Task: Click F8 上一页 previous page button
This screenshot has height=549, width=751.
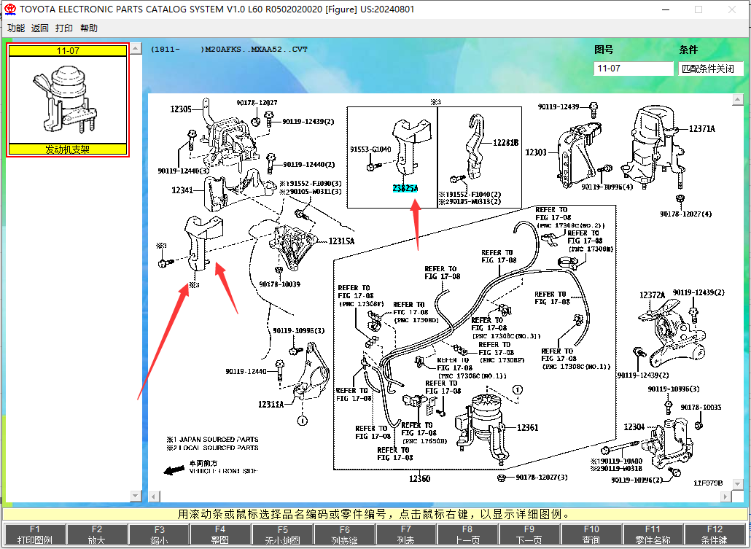Action: 467,534
